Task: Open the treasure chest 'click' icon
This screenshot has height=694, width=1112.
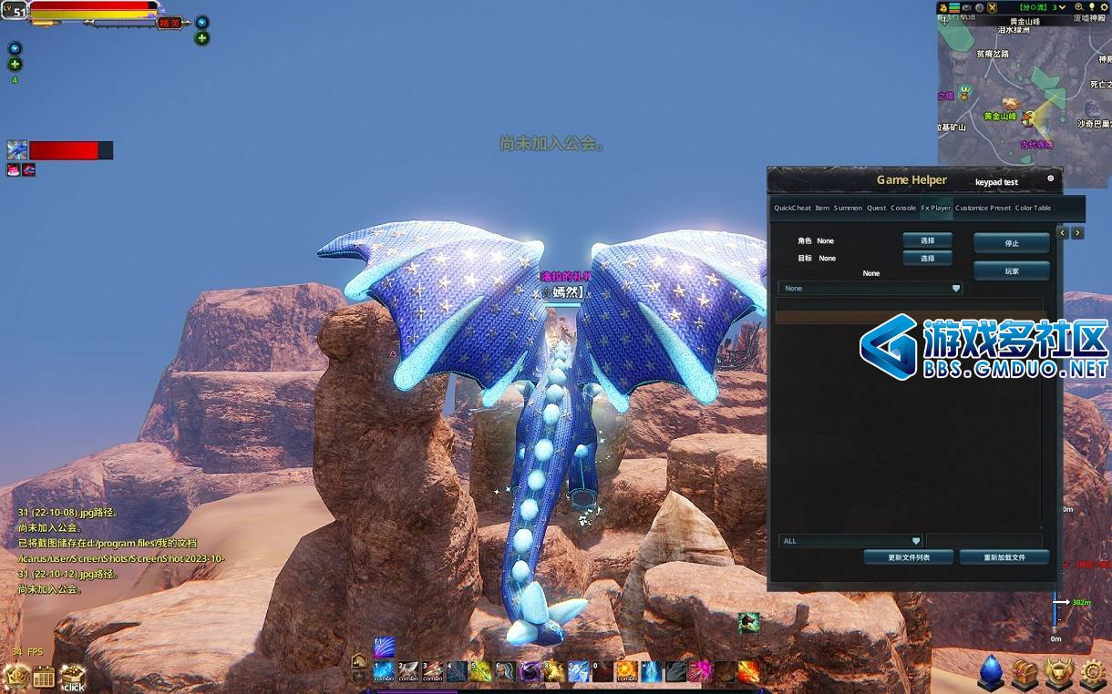Action: click(73, 677)
